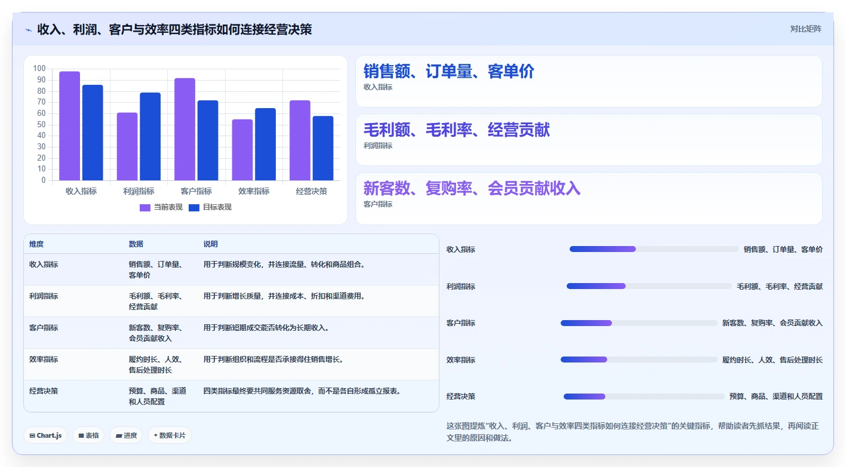Click the 效率指标 chart axis label
846x467 pixels.
[x=254, y=191]
